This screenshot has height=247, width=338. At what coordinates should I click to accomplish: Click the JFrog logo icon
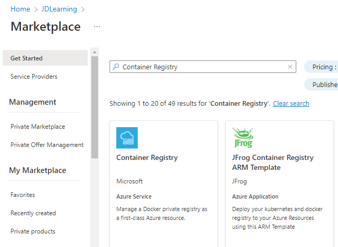click(x=243, y=138)
